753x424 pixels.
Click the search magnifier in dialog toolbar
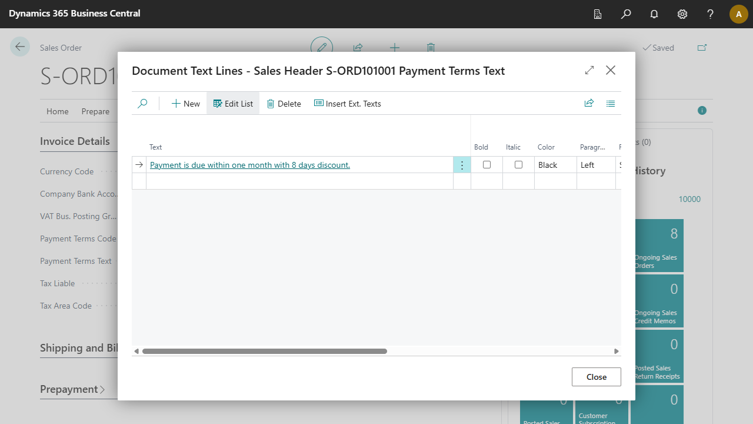(142, 104)
